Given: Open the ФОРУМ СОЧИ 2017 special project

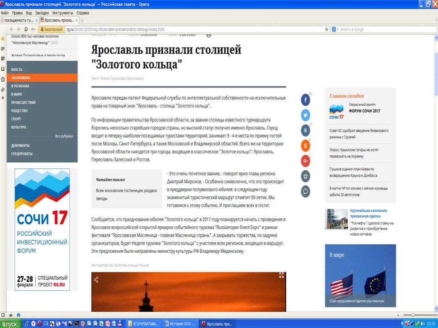Looking at the screenshot, I should pos(364,111).
